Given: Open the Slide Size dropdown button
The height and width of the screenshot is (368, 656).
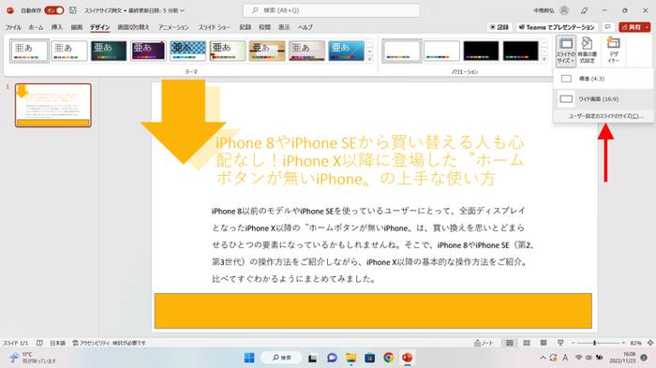Looking at the screenshot, I should (x=566, y=51).
